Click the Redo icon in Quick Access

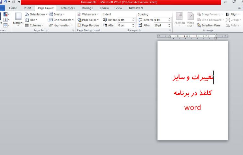coord(14,2)
